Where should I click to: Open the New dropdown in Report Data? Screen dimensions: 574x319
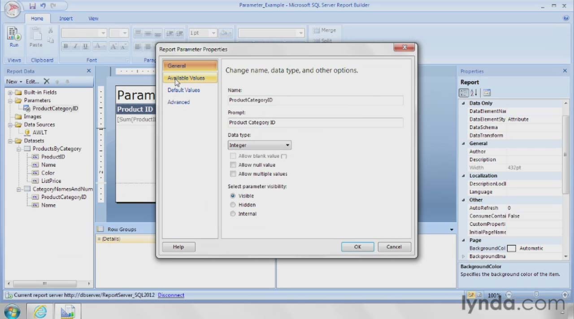click(x=14, y=82)
